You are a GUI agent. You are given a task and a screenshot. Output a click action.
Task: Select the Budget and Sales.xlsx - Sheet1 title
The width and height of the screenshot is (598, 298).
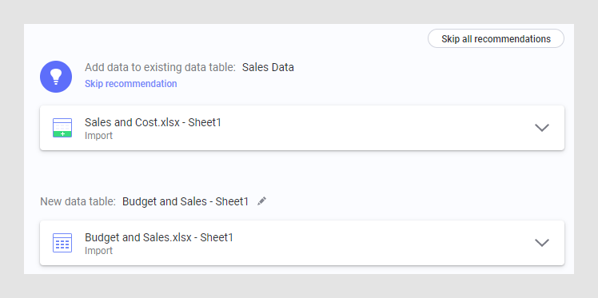pyautogui.click(x=159, y=237)
